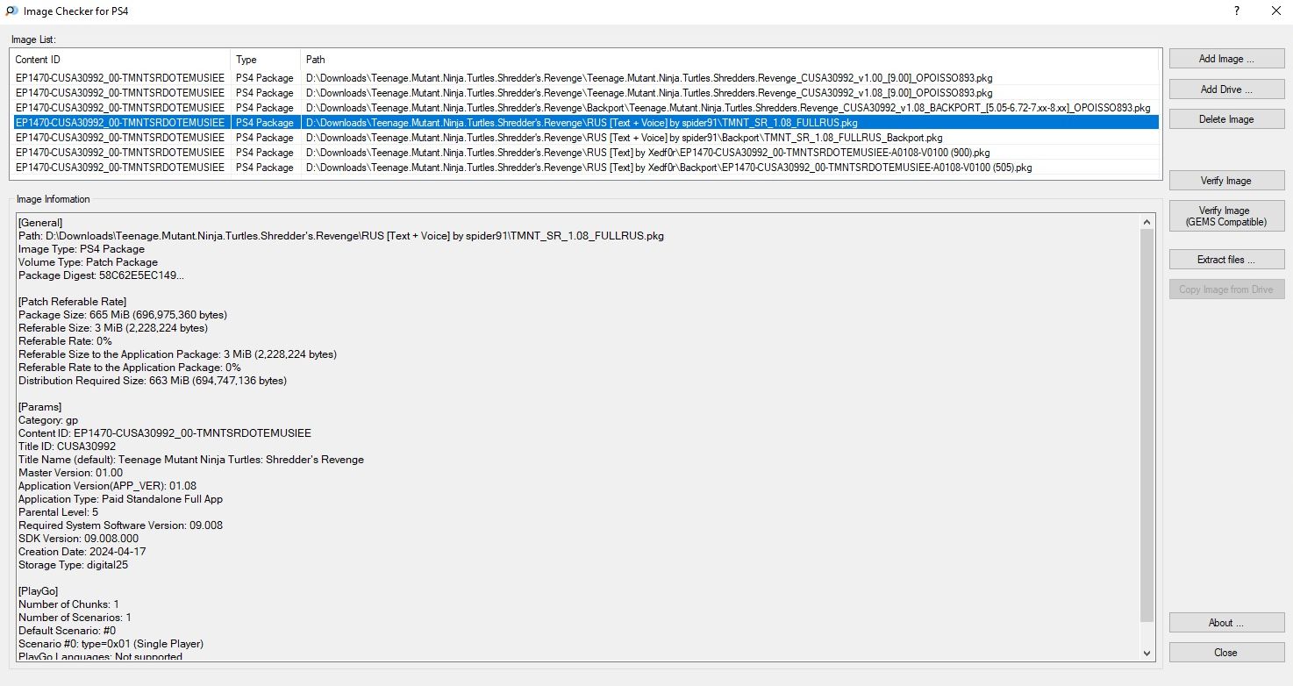Click the Volume Type: Patch Package line
The image size is (1293, 686).
click(88, 262)
